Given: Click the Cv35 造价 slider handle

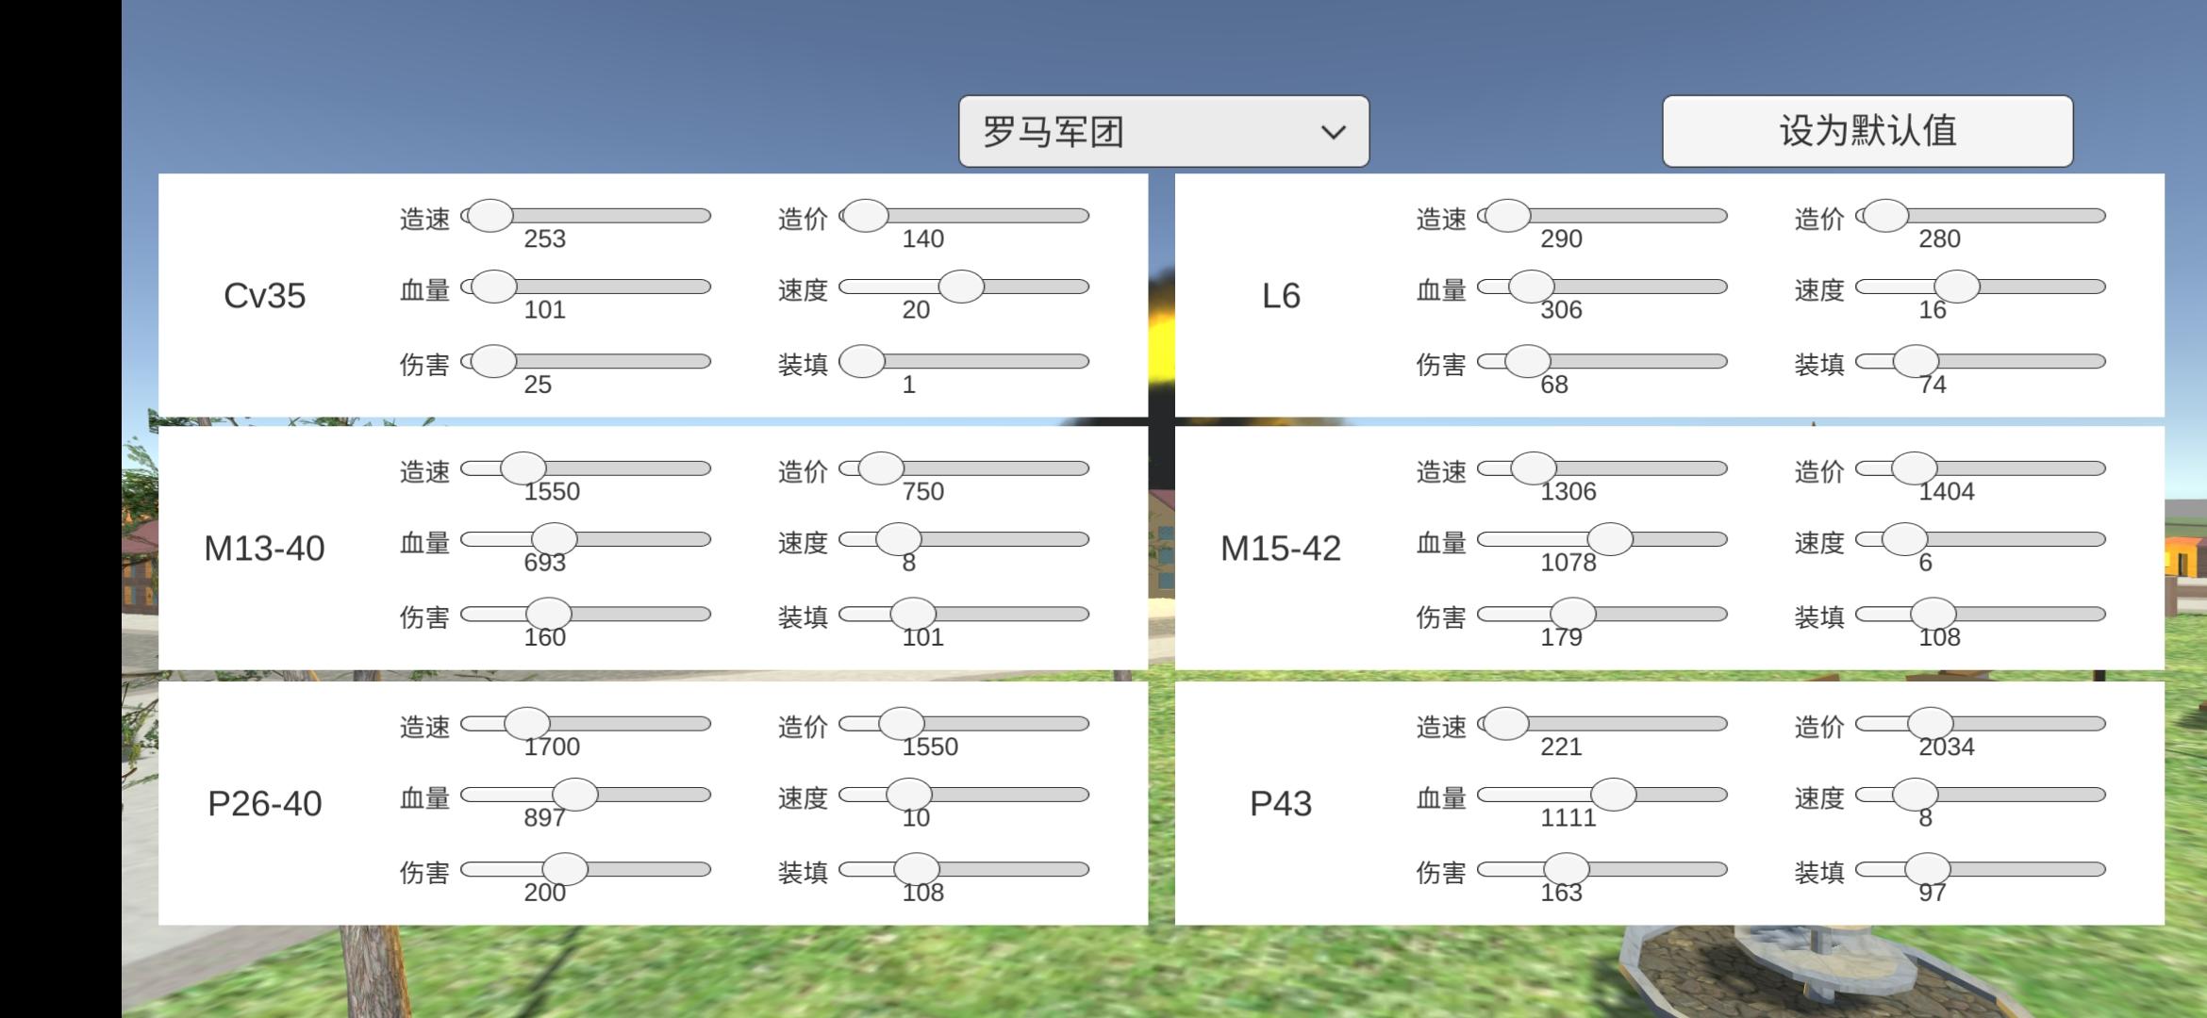Looking at the screenshot, I should point(866,216).
